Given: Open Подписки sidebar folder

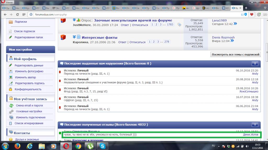Looking at the screenshot, I should [x=21, y=22].
